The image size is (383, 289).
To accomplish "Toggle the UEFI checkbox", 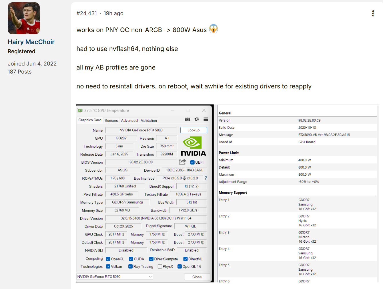I will coord(192,162).
